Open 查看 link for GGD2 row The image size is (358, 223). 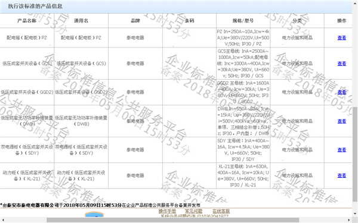coord(341,92)
